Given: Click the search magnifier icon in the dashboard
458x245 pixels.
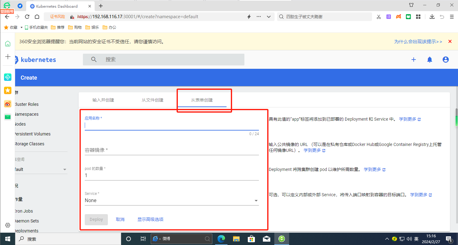Looking at the screenshot, I should (94, 60).
